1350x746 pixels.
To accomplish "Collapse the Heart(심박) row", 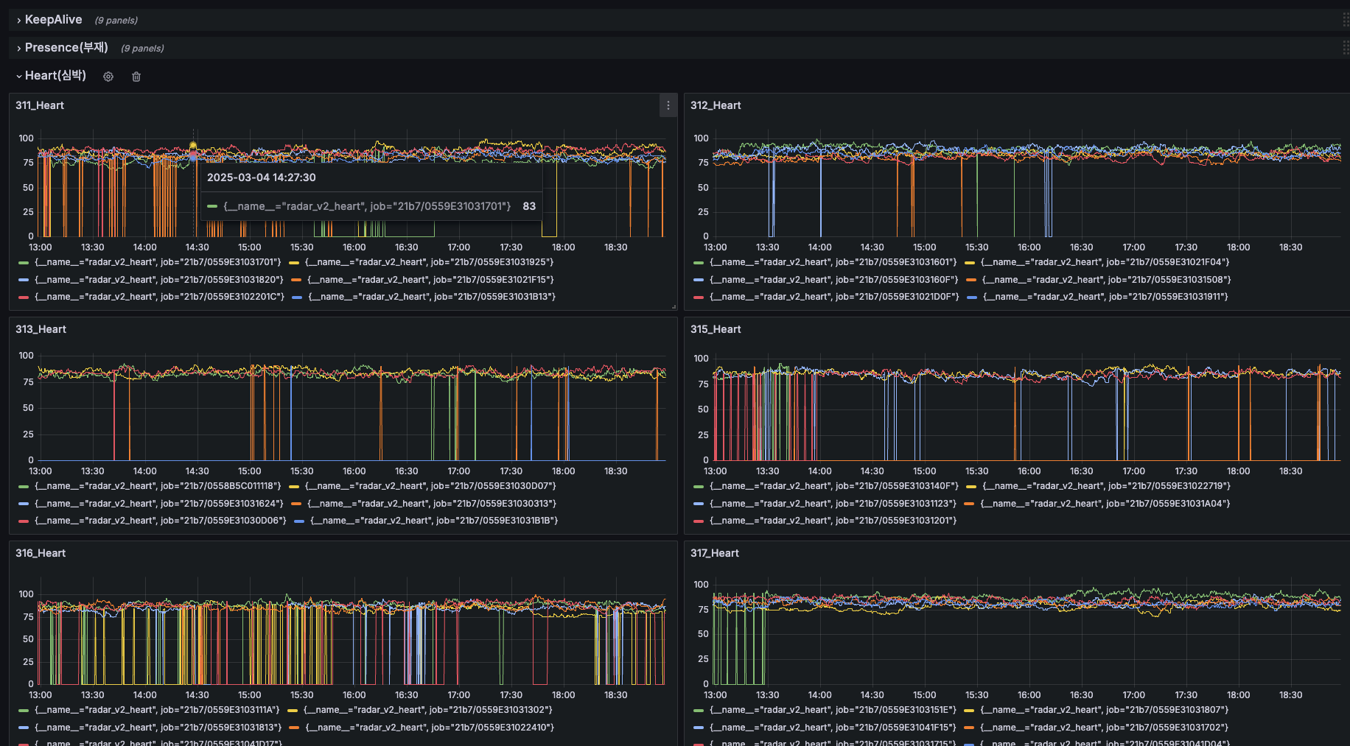I will [55, 76].
